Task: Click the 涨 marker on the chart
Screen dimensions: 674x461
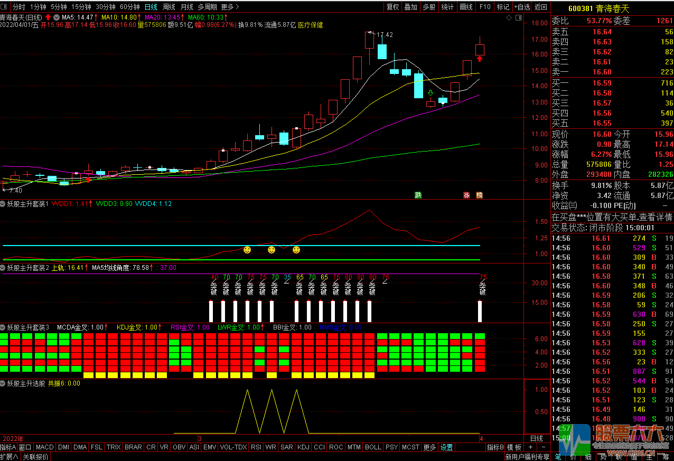Action: click(x=466, y=195)
